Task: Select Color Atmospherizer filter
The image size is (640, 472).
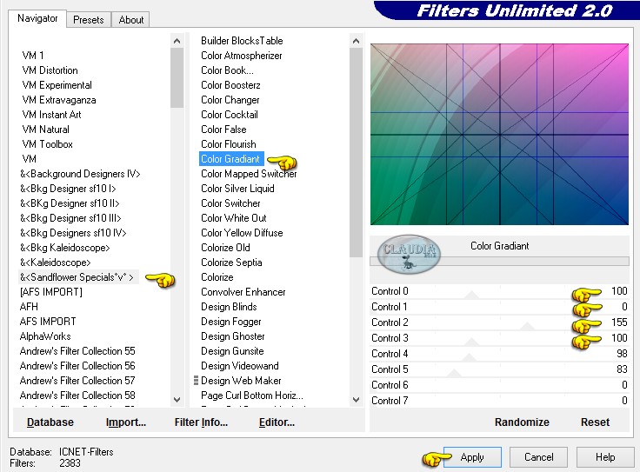Action: (x=241, y=56)
